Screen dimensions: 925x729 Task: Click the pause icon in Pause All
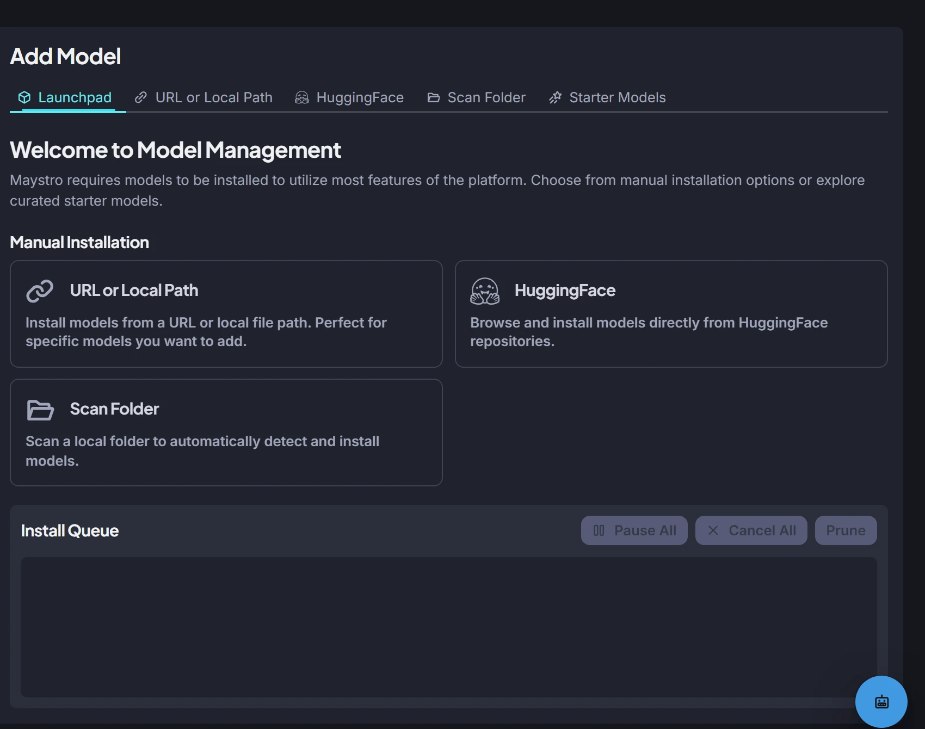coord(599,530)
